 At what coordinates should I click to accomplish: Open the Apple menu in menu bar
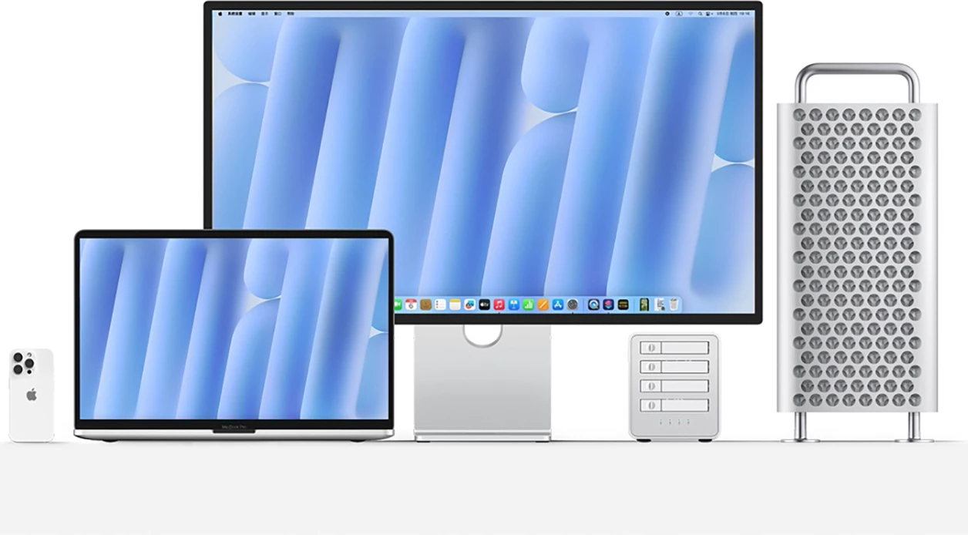coord(220,14)
